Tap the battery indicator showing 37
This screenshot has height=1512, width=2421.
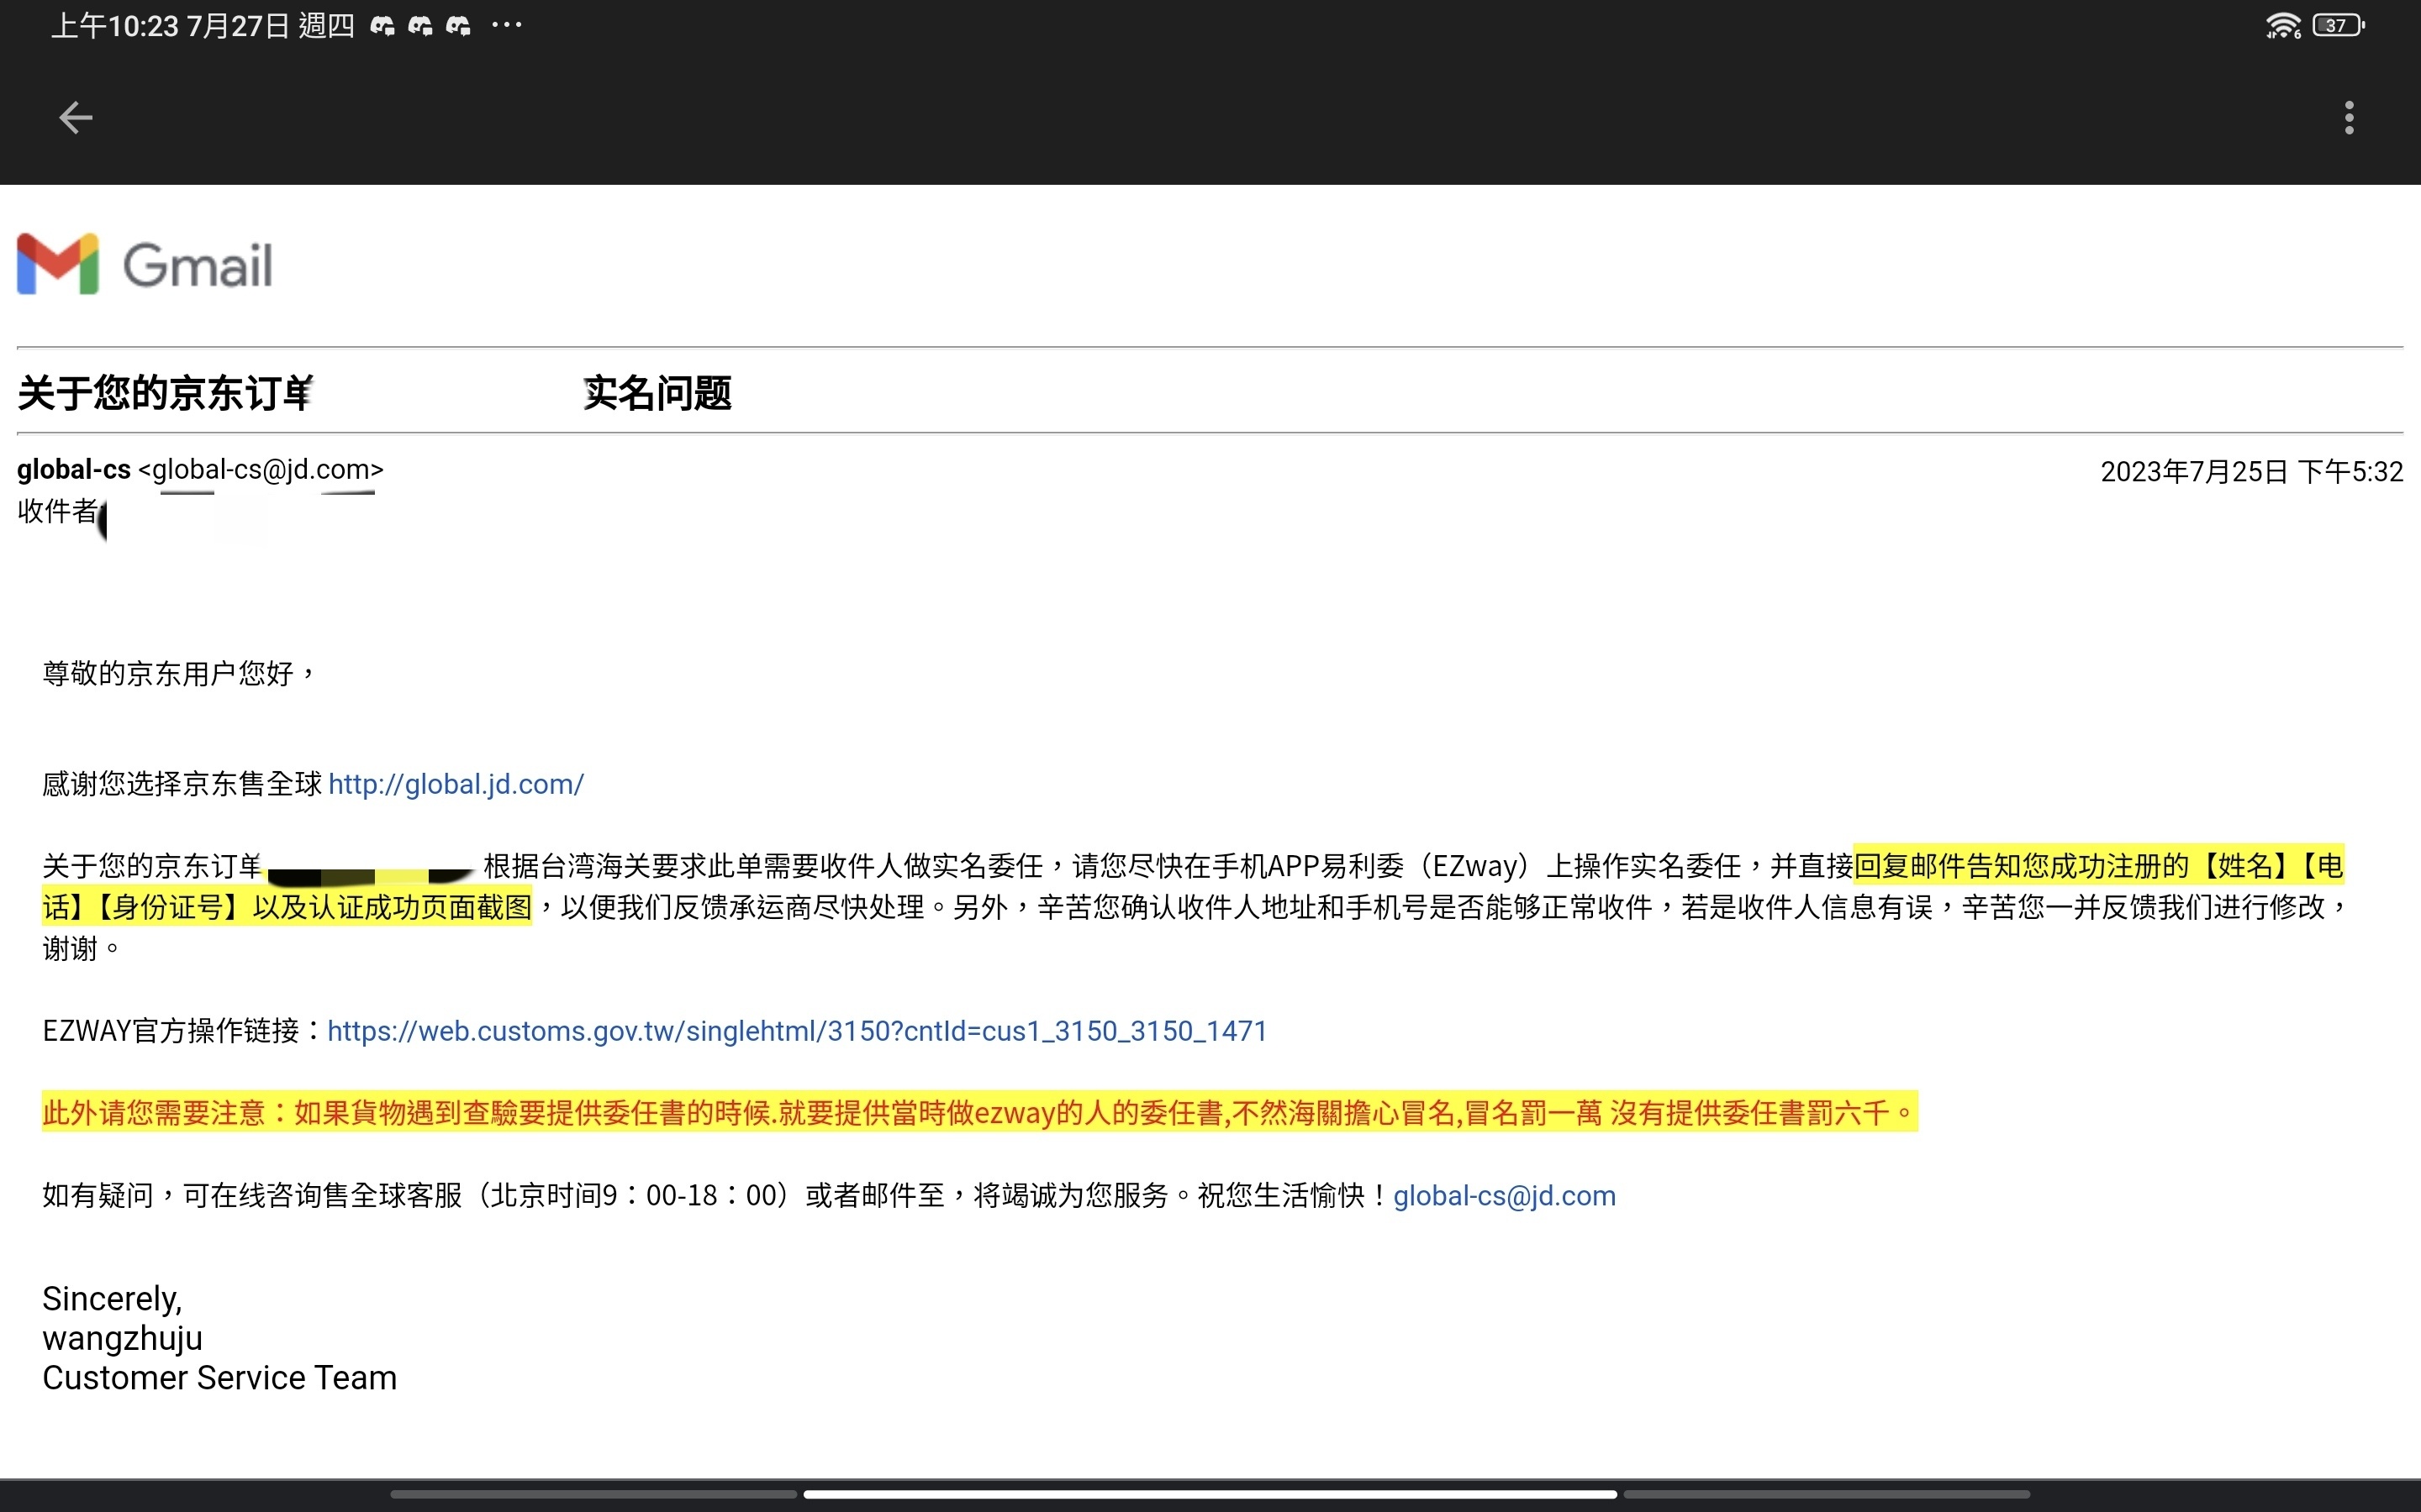click(x=2338, y=25)
